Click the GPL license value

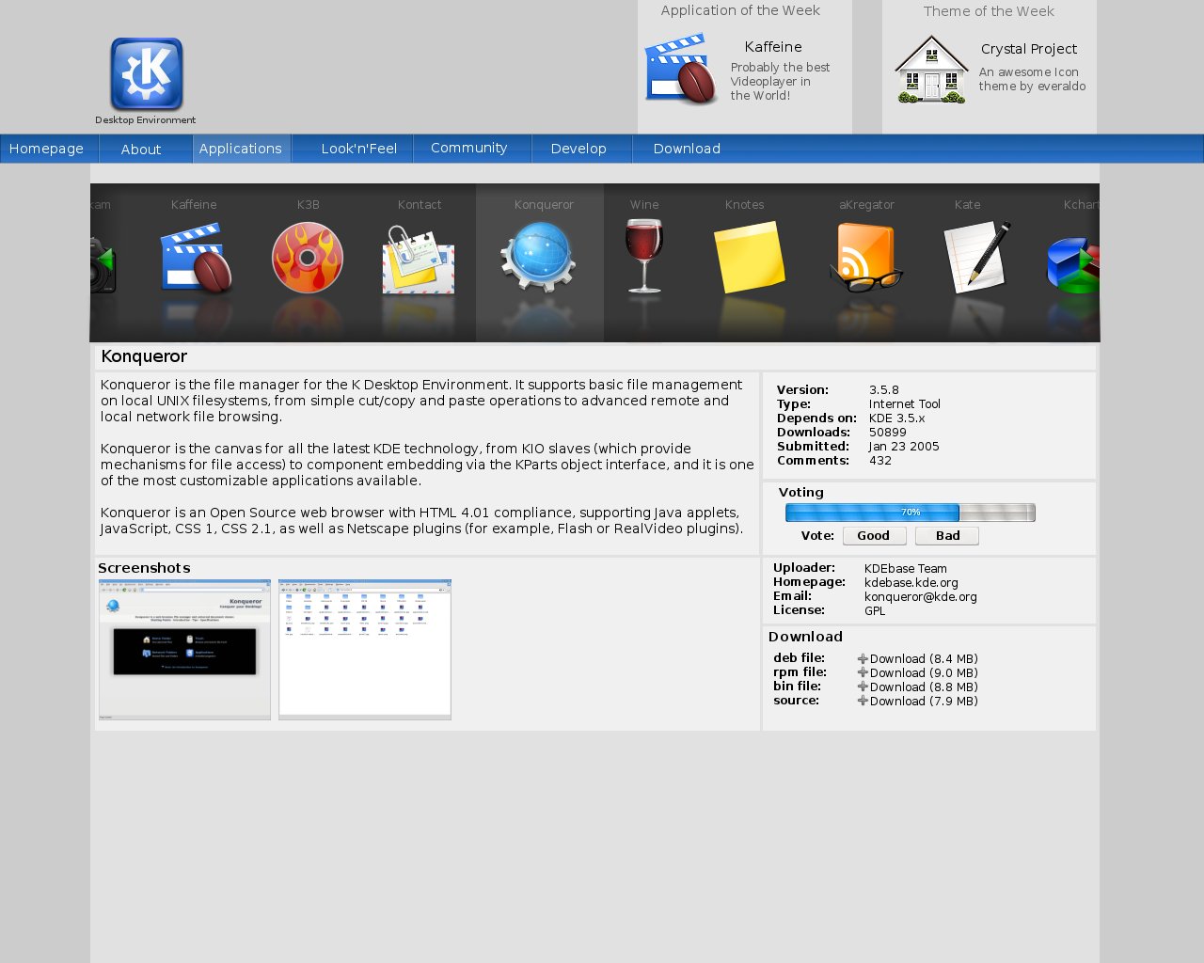tap(875, 611)
